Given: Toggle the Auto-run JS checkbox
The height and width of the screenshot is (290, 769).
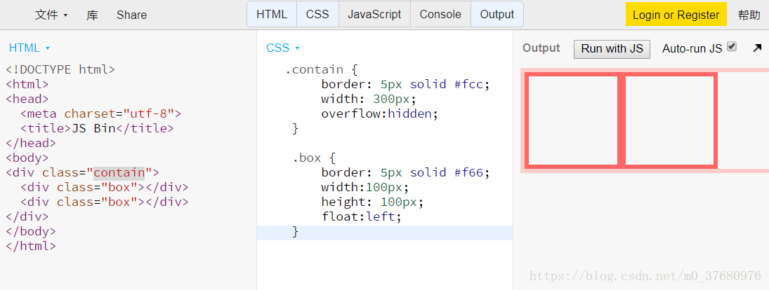Looking at the screenshot, I should pos(732,46).
